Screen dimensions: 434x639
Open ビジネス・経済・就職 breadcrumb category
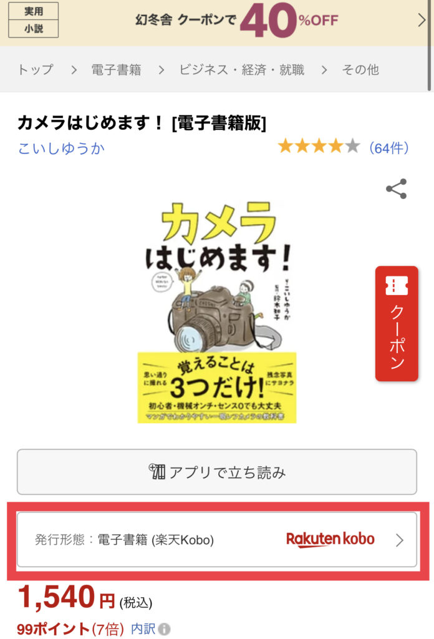click(x=242, y=70)
